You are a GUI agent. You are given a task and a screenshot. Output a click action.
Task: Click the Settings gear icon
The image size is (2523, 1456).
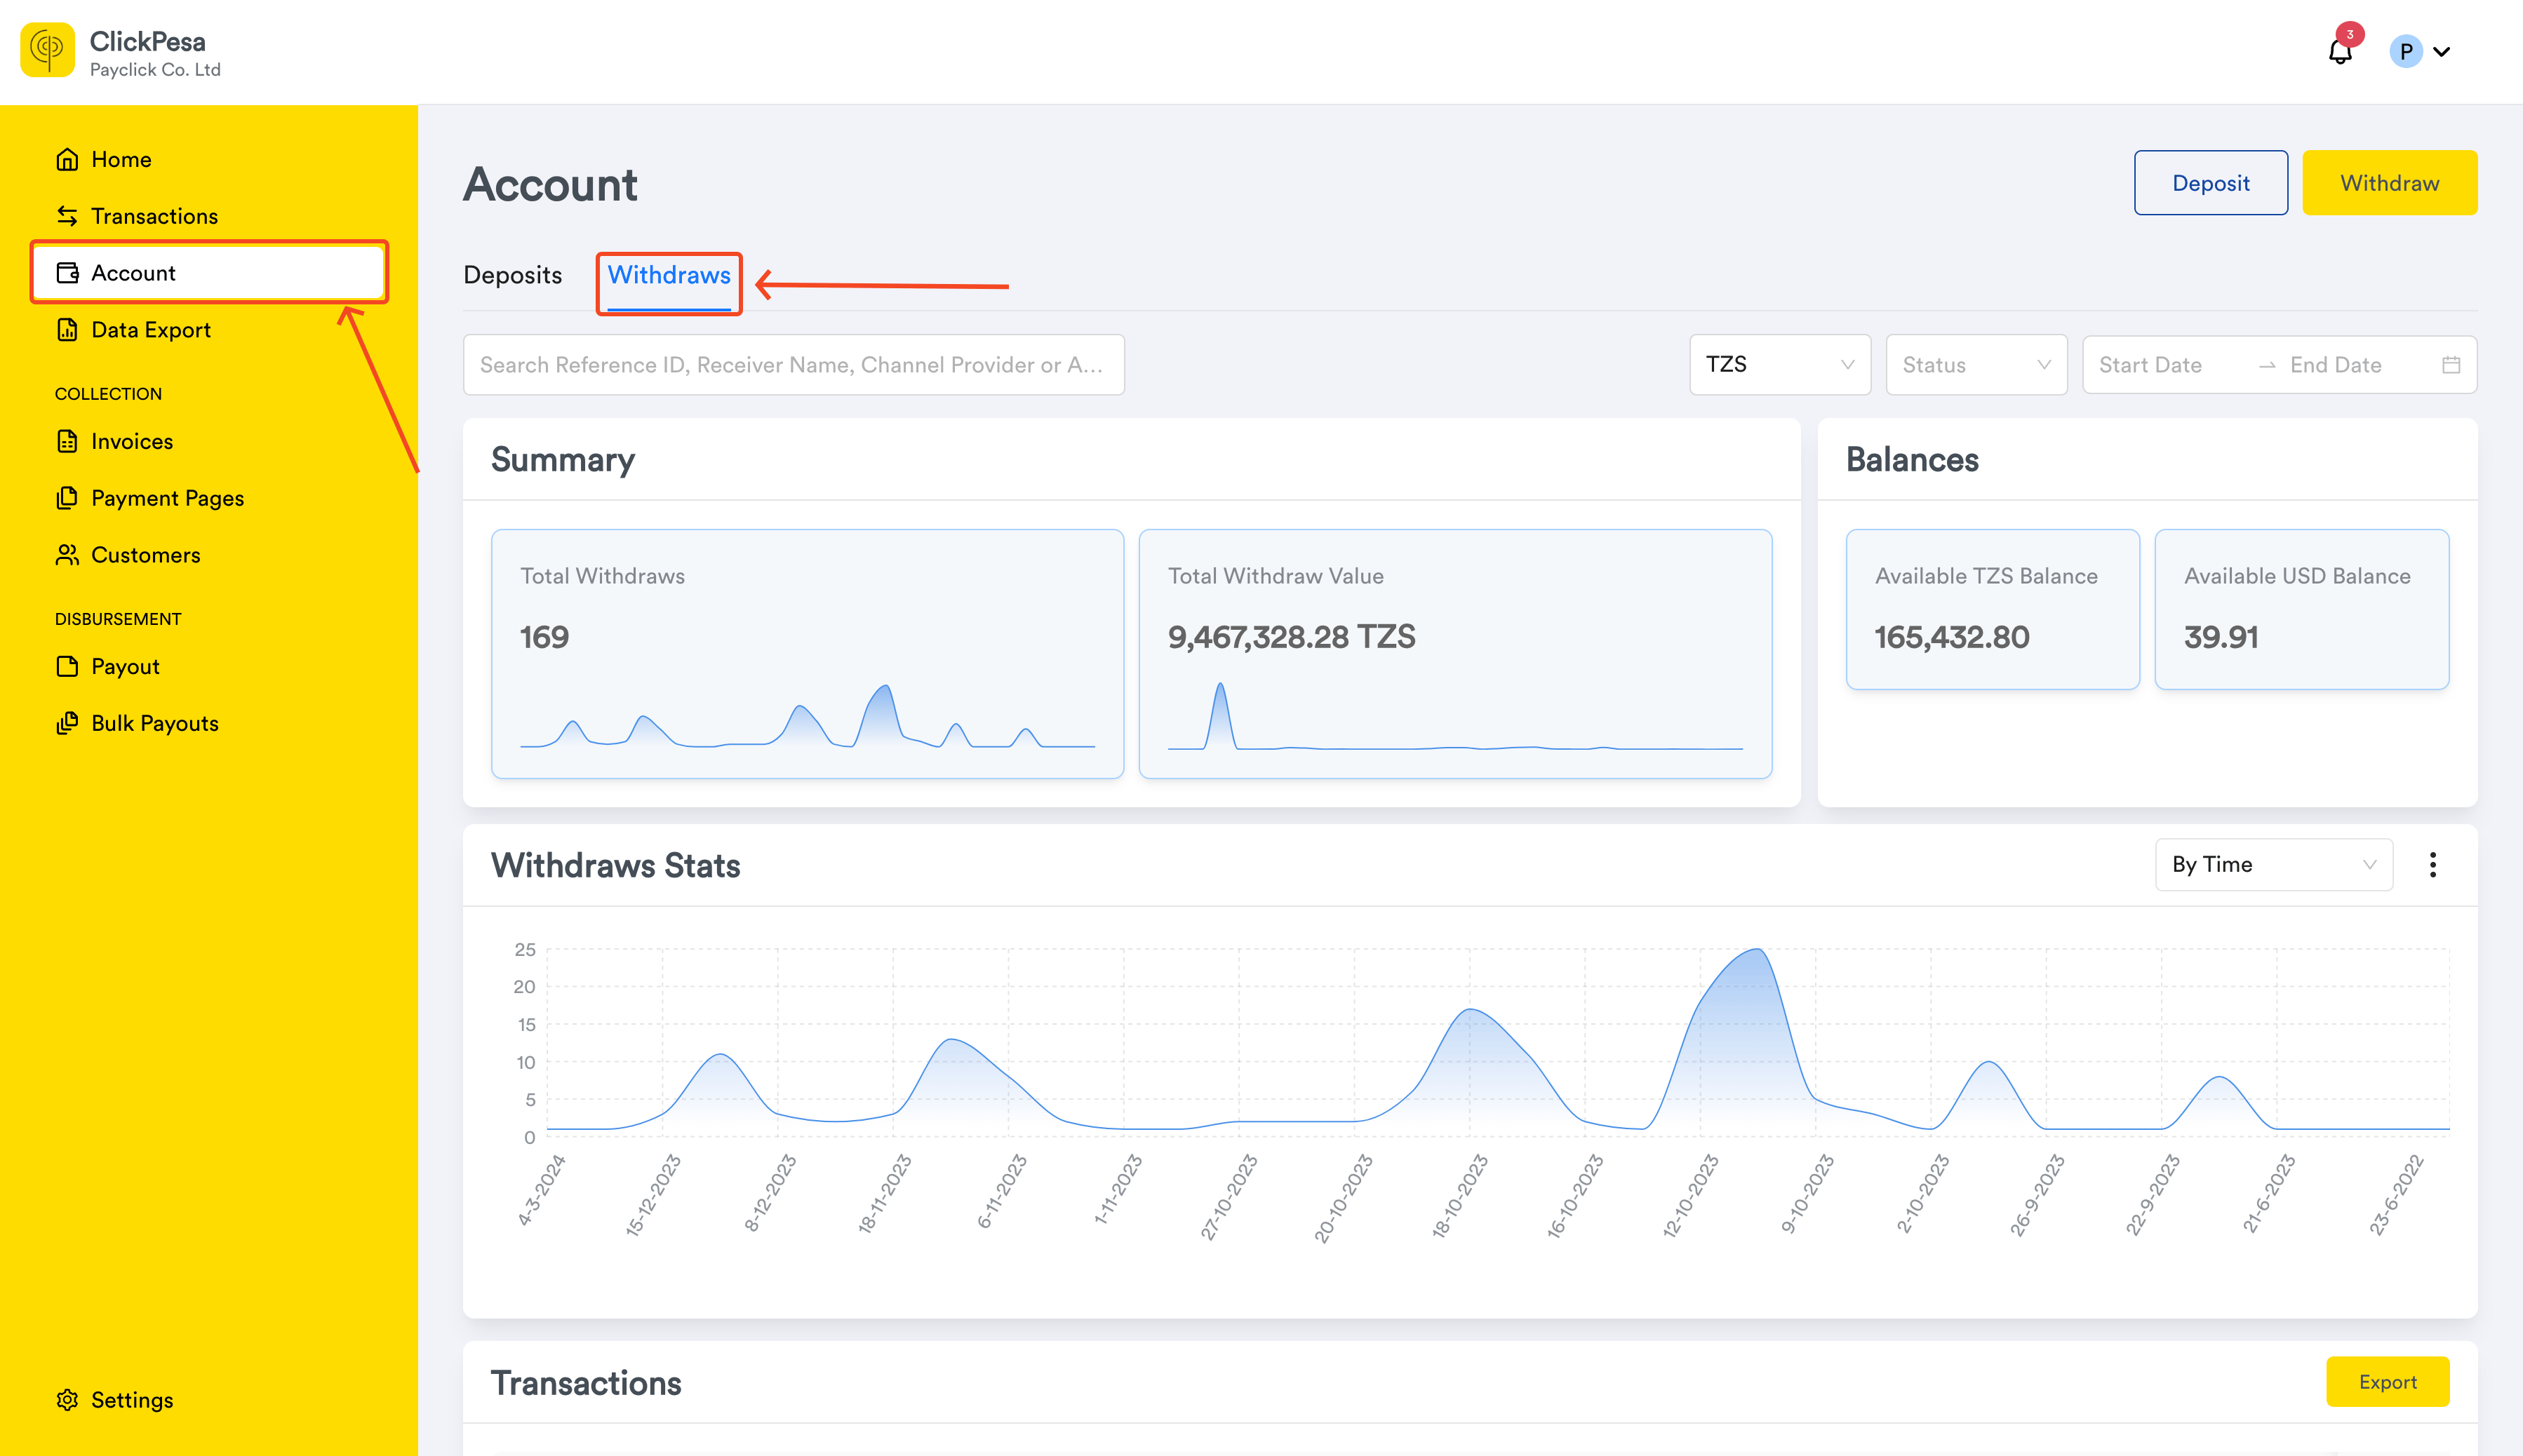click(x=67, y=1400)
